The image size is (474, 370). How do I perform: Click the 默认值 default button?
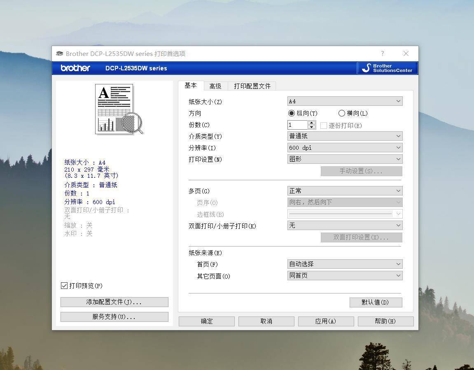point(375,302)
